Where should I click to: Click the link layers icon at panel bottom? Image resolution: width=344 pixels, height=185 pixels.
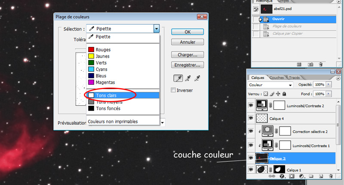(272, 176)
